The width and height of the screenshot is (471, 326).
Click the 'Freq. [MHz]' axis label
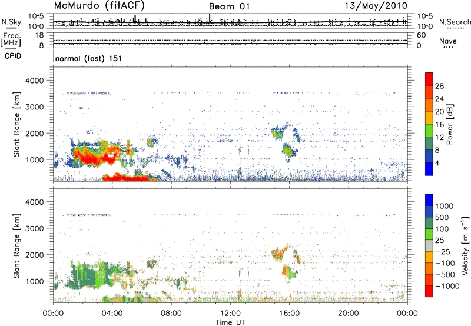coord(11,39)
